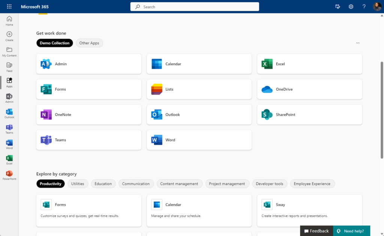The image size is (384, 236).
Task: Select Employee Experience category filter
Action: click(312, 184)
